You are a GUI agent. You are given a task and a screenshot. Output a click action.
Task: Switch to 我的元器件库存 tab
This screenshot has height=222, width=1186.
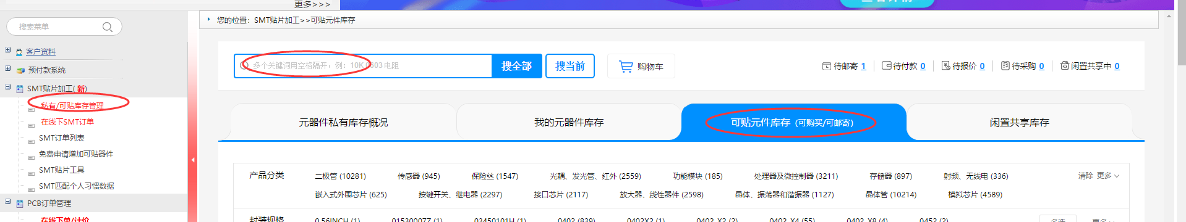(x=569, y=123)
